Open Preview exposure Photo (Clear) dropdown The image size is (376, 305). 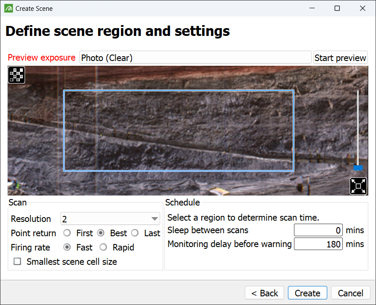[x=195, y=58]
